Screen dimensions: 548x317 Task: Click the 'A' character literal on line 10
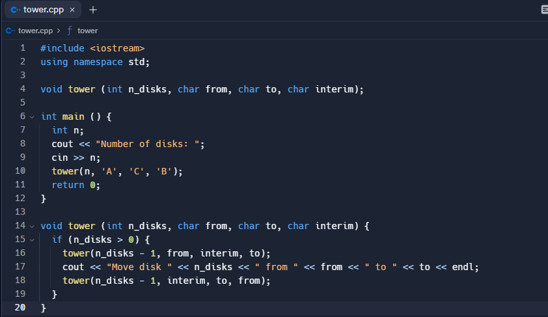109,171
